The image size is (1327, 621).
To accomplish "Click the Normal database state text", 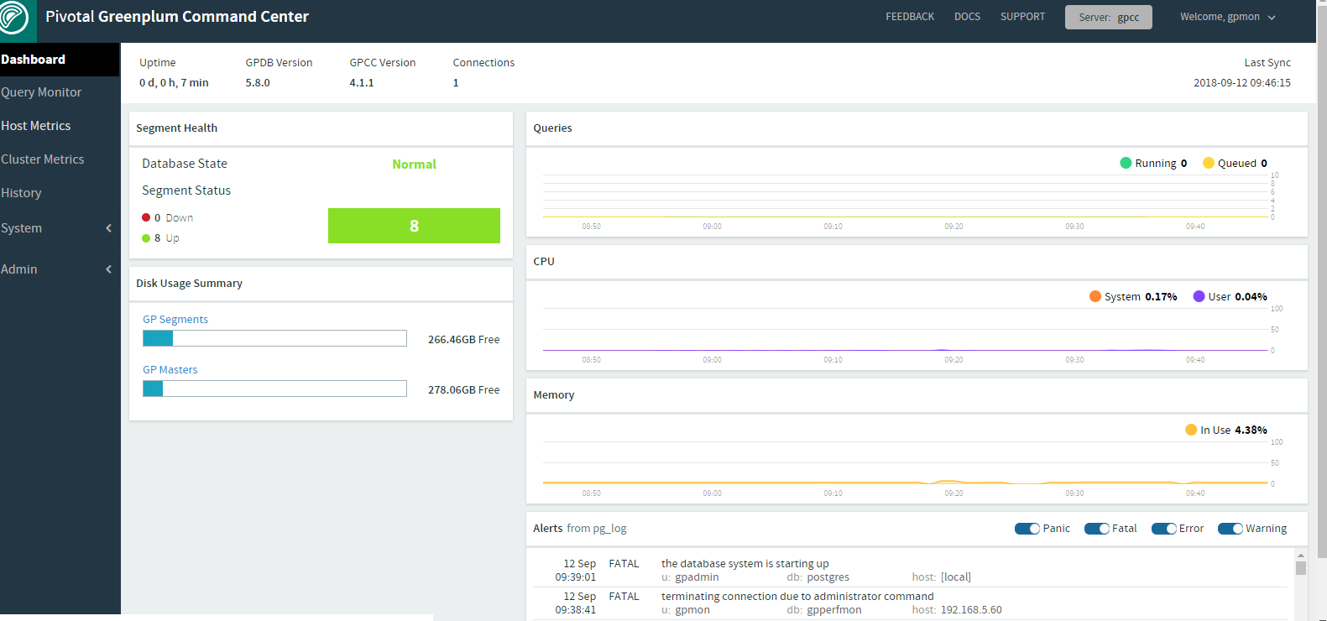I will (415, 164).
